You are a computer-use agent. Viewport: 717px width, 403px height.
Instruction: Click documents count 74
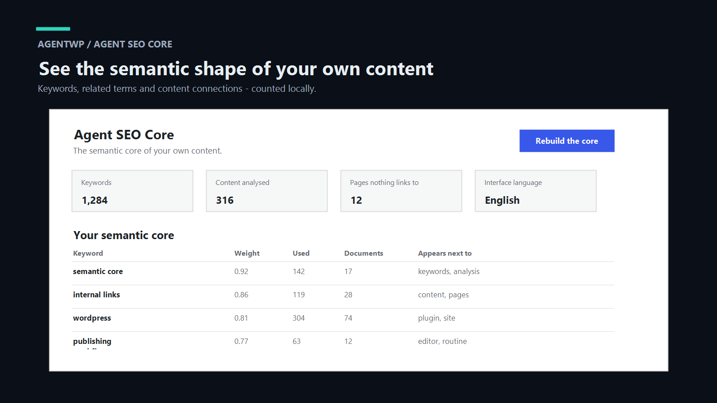click(348, 318)
